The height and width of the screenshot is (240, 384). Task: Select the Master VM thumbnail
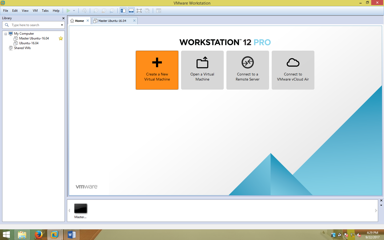pyautogui.click(x=81, y=211)
